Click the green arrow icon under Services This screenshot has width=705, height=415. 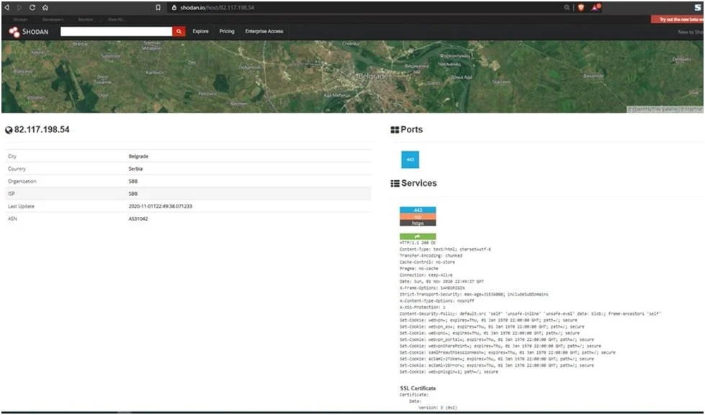[418, 236]
